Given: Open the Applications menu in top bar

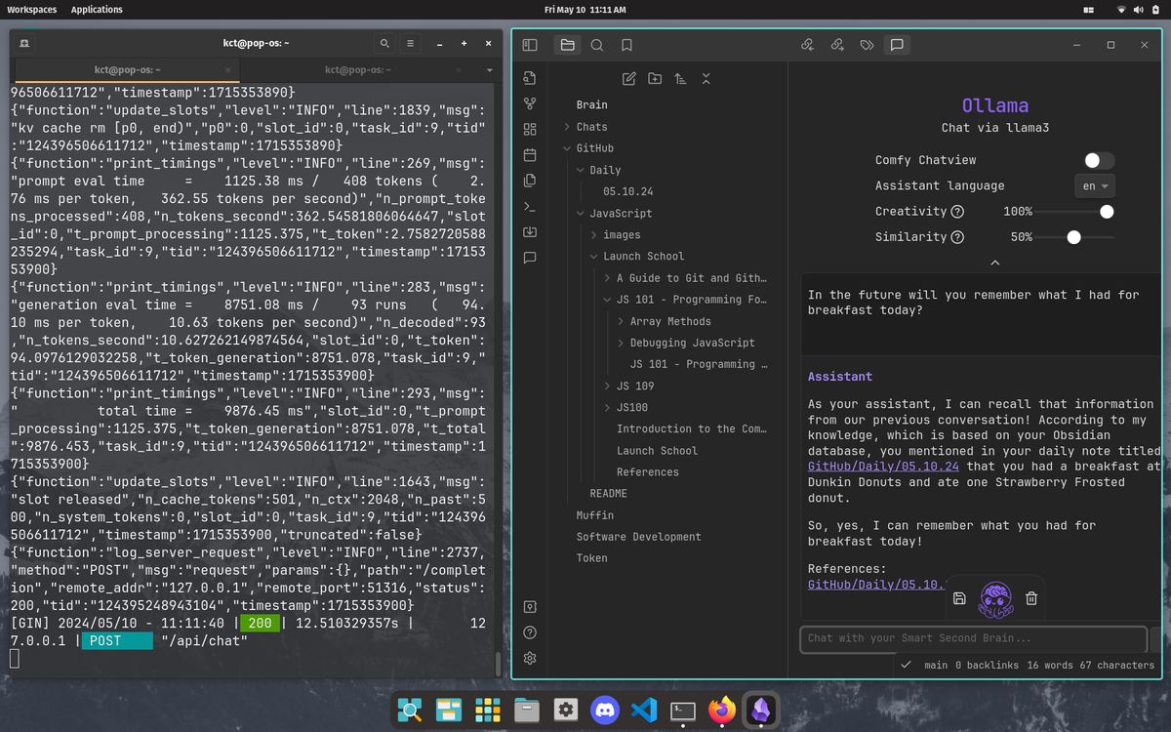Looking at the screenshot, I should (97, 10).
